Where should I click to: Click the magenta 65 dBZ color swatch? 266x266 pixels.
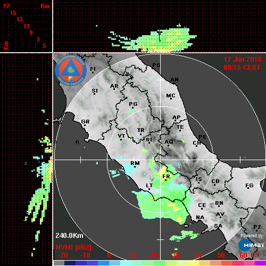pyautogui.click(x=260, y=263)
